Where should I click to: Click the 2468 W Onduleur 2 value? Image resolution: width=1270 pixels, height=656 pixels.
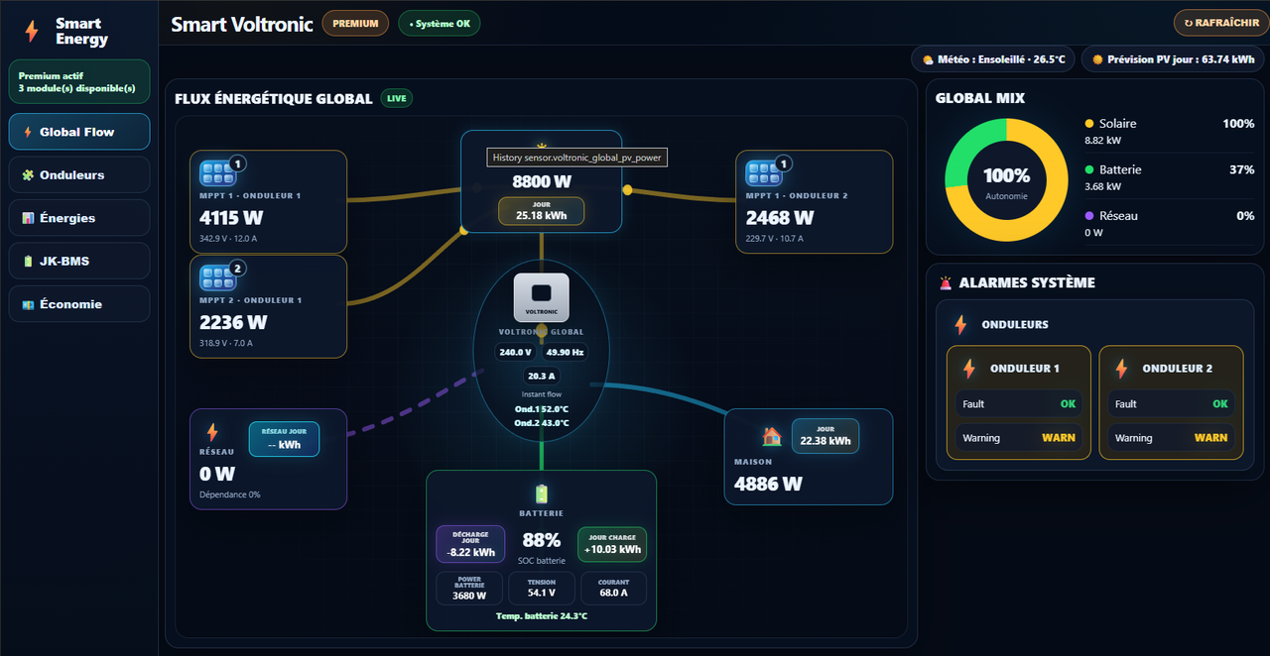[x=780, y=217]
